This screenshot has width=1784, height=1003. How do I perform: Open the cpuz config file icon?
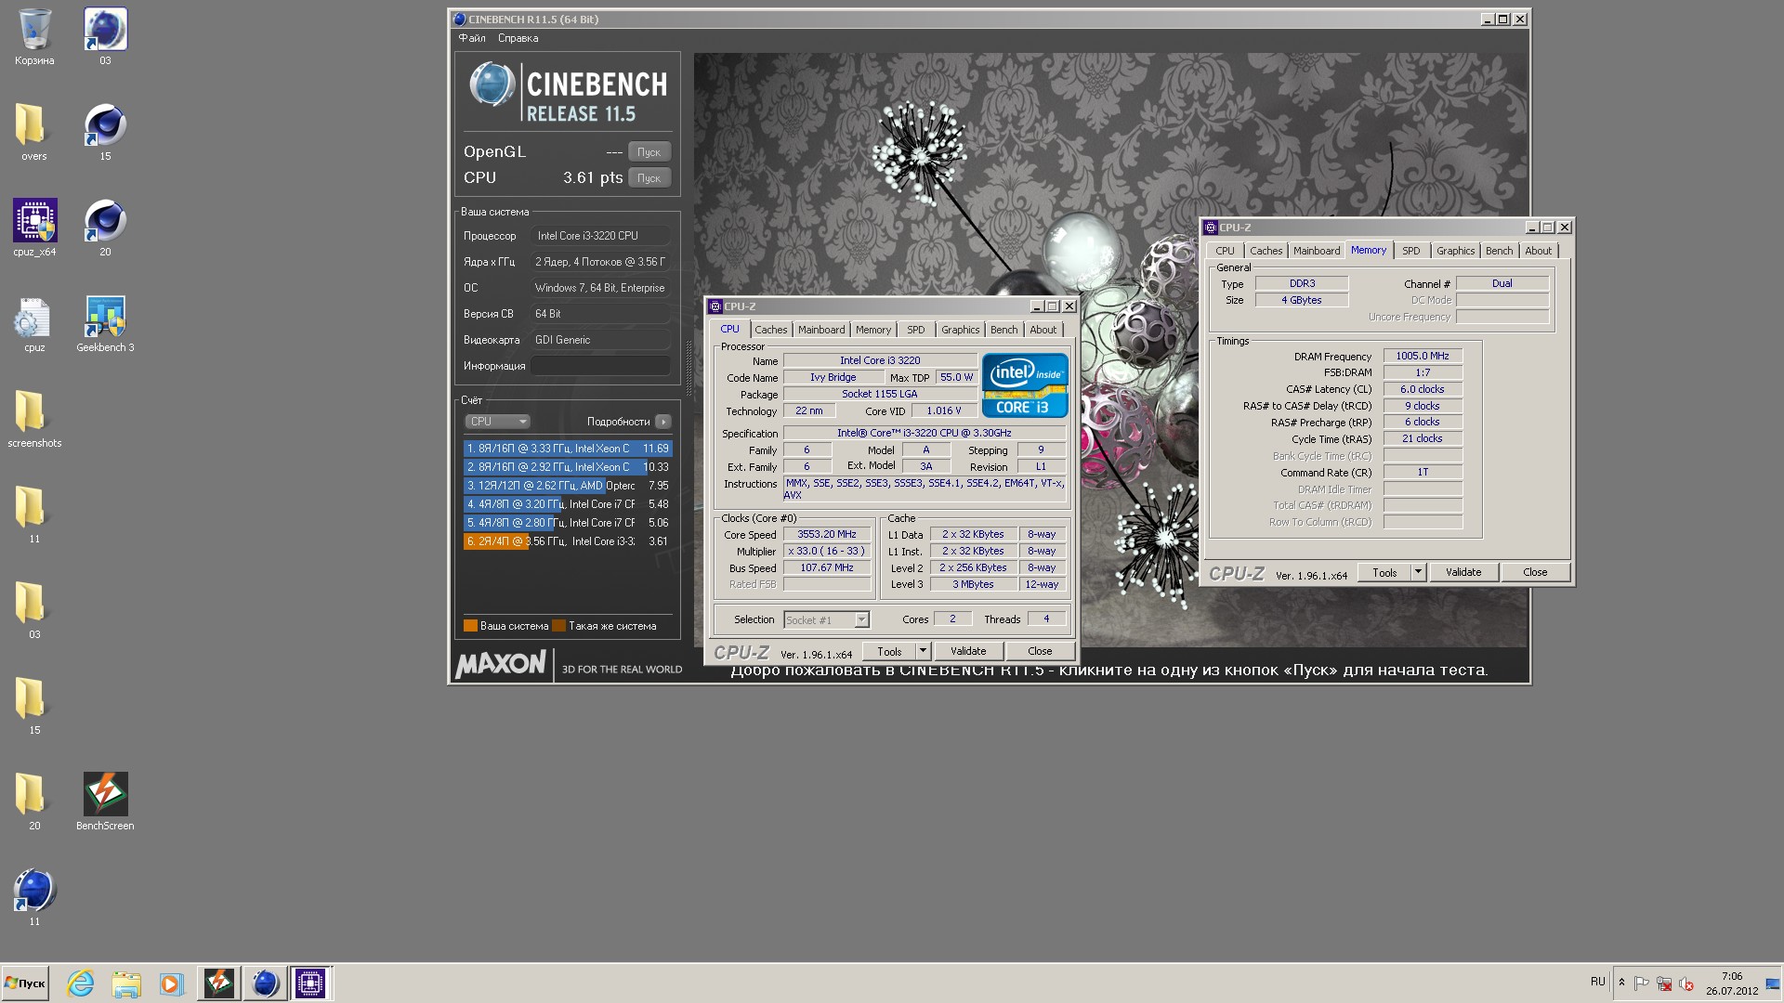pos(34,324)
